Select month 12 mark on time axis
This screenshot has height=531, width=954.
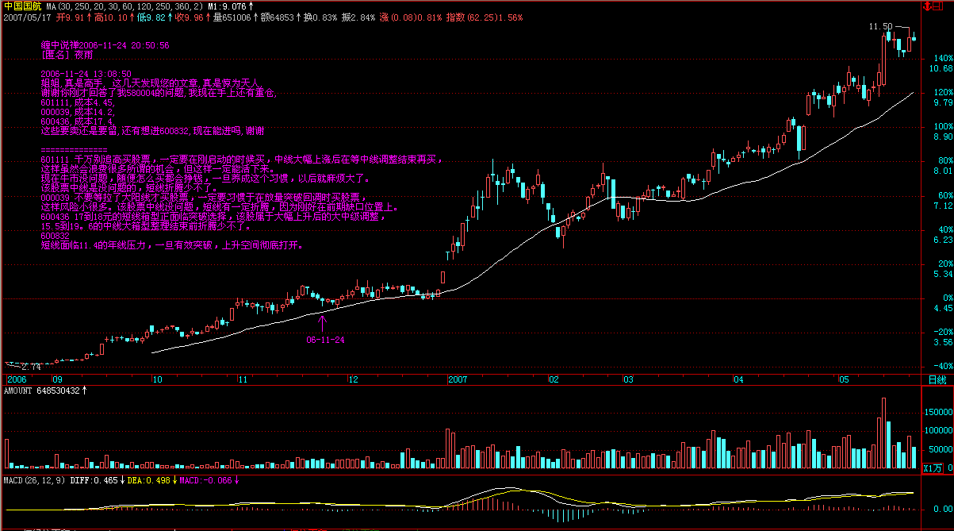coord(353,380)
